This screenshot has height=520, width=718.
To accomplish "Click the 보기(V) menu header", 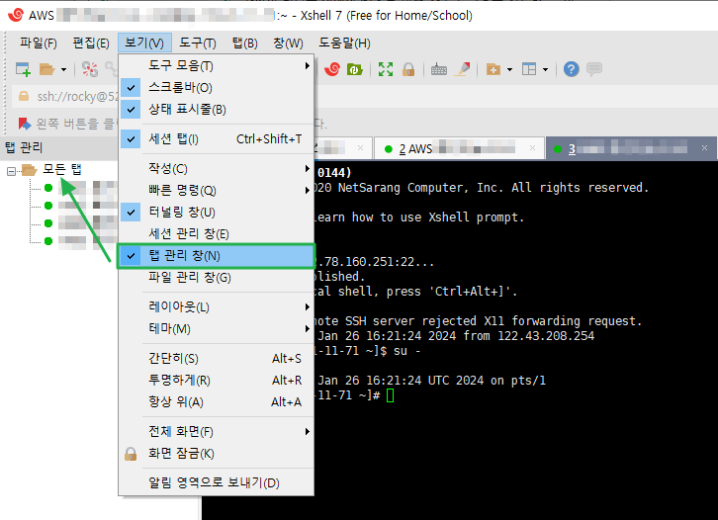I will coord(144,43).
